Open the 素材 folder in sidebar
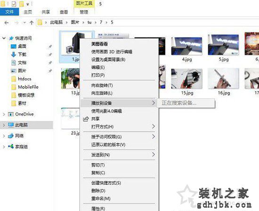 pos(22,103)
